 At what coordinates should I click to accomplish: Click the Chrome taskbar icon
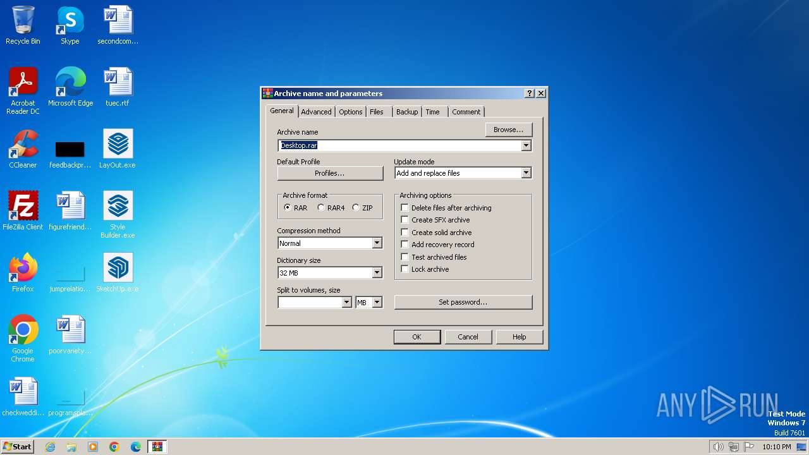pyautogui.click(x=114, y=447)
